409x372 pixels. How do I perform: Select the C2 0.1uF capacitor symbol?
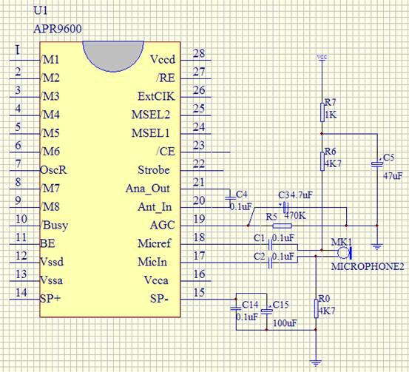click(271, 263)
